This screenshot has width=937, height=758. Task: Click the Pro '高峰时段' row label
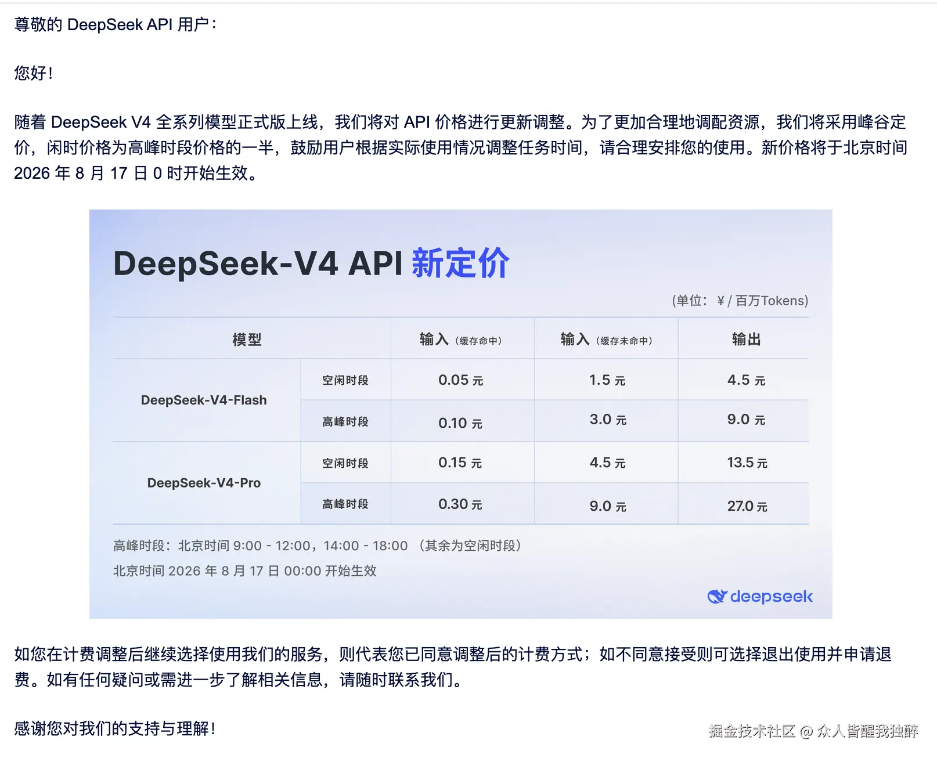click(345, 504)
